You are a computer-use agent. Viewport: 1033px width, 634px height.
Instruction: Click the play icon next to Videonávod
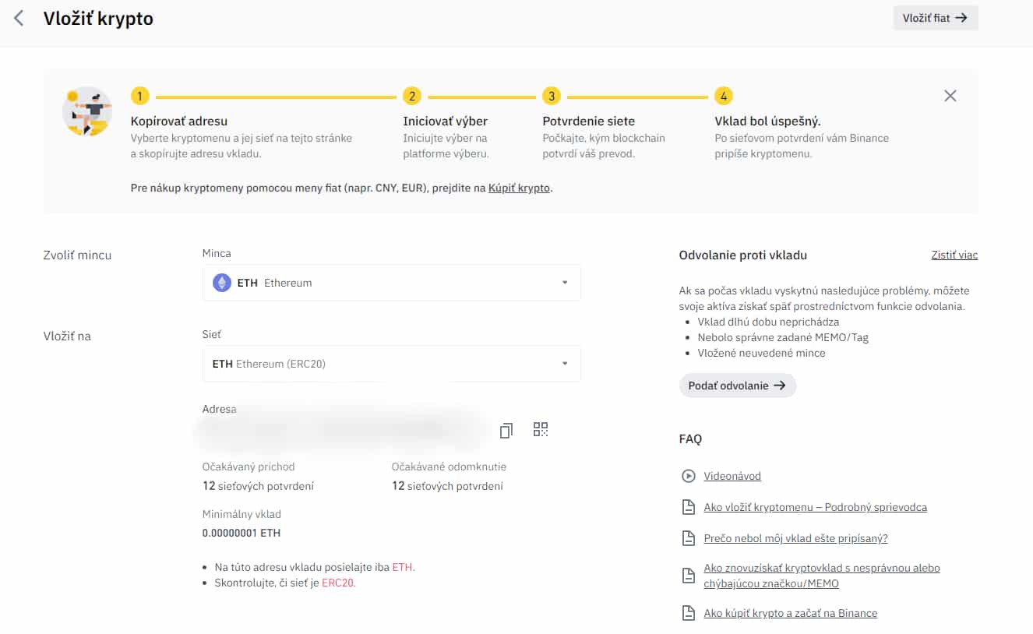pyautogui.click(x=688, y=476)
